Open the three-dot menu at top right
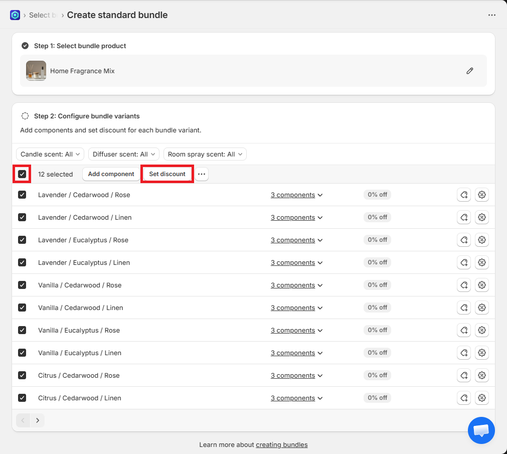The width and height of the screenshot is (507, 454). point(491,15)
